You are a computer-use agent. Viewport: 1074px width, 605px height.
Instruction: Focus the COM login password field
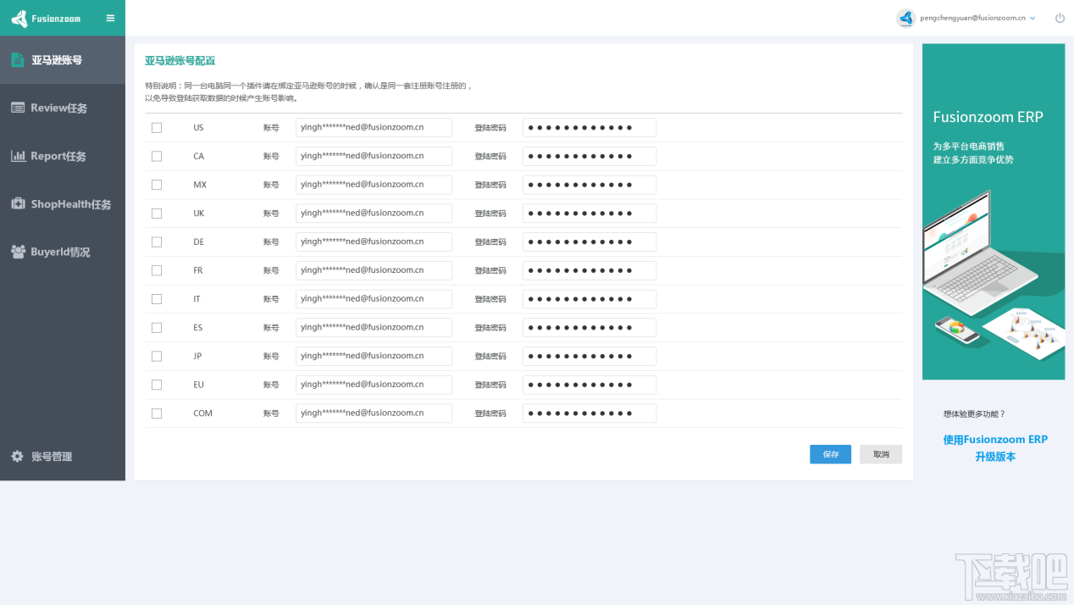pyautogui.click(x=590, y=414)
